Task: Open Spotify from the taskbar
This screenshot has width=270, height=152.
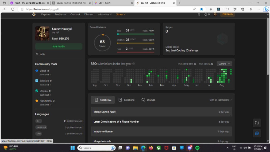Action: coord(197,148)
